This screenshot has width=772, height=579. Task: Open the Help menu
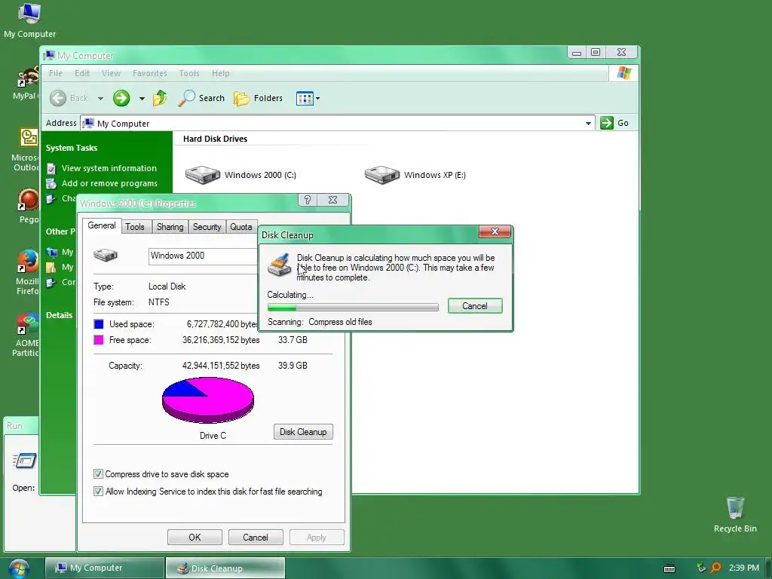click(221, 73)
